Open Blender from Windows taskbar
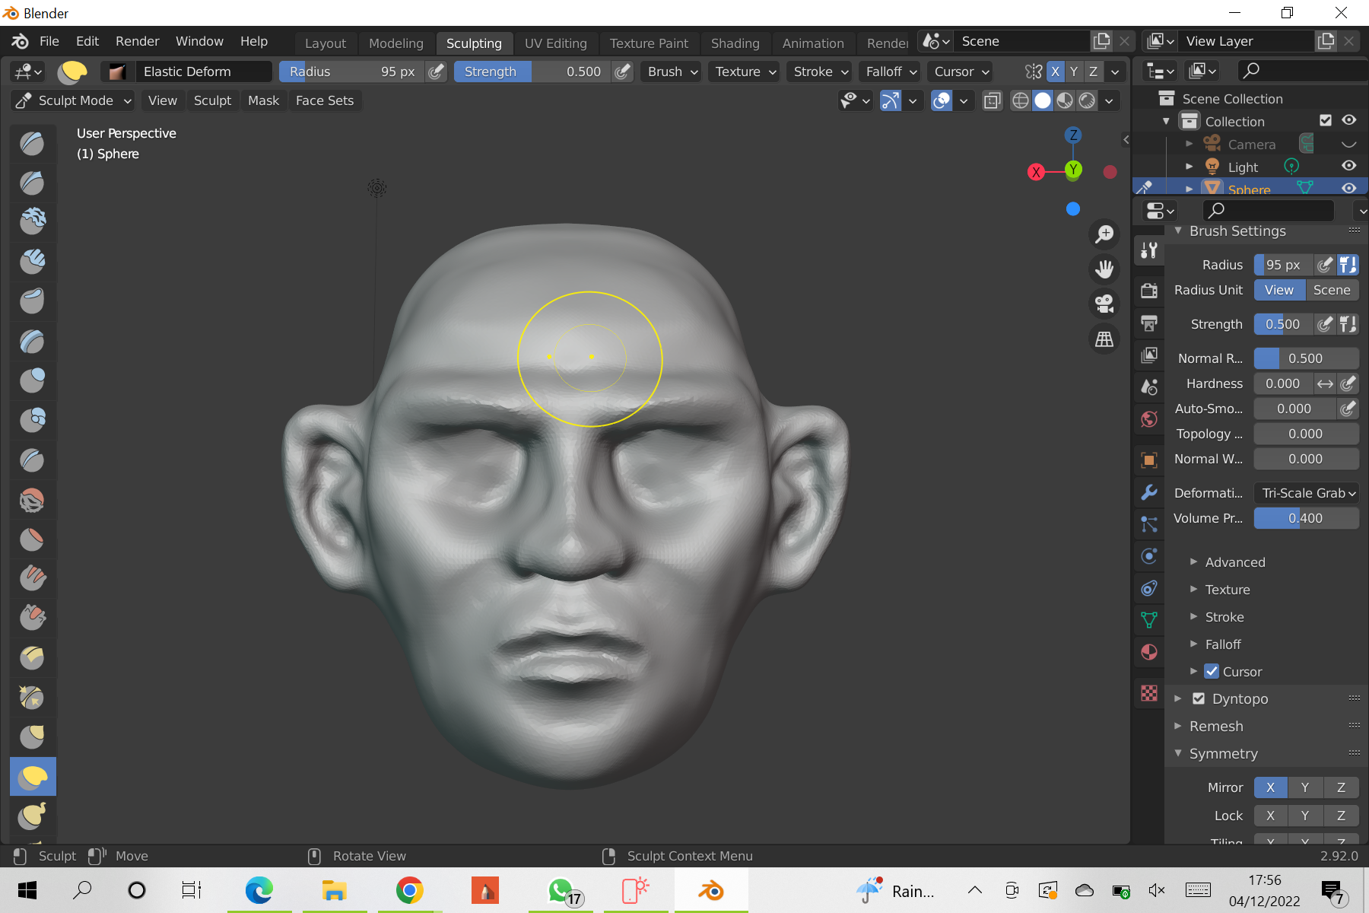Image resolution: width=1369 pixels, height=913 pixels. pos(711,890)
